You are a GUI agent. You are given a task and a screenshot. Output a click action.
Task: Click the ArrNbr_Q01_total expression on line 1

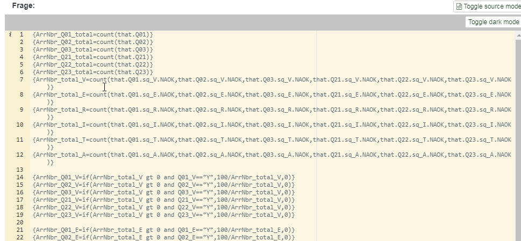click(x=92, y=34)
